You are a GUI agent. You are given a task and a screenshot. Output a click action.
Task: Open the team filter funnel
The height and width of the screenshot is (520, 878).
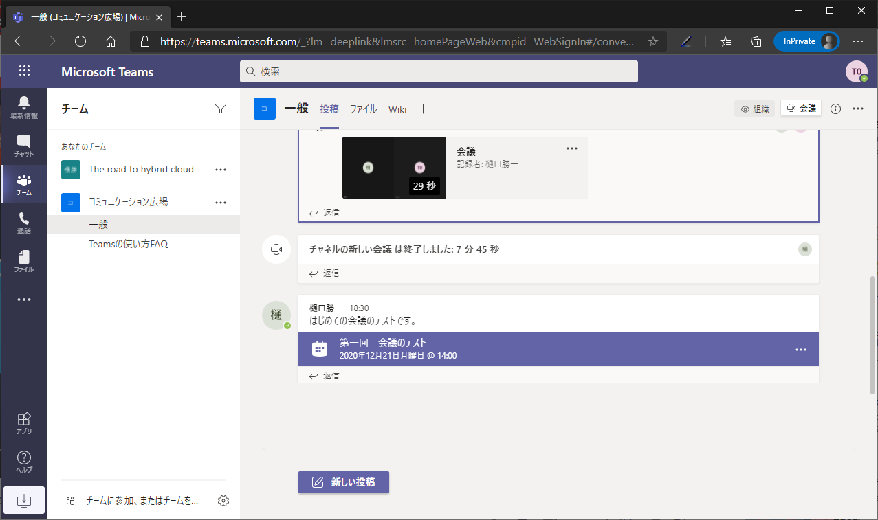pyautogui.click(x=221, y=109)
